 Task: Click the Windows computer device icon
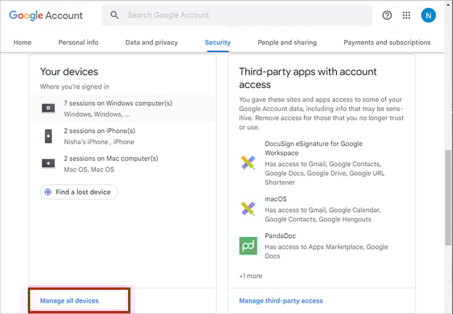click(48, 109)
